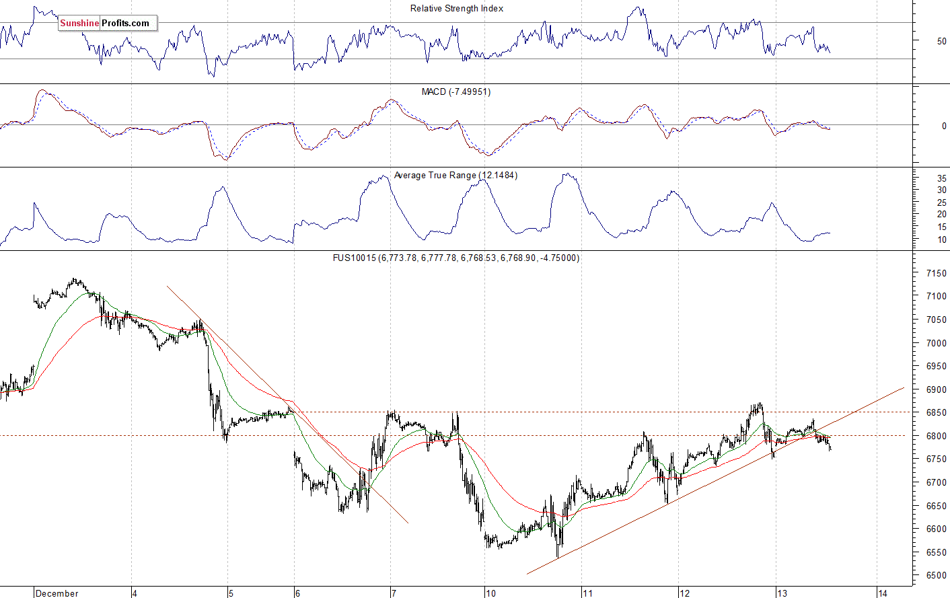Click the 7050 price axis label

pyautogui.click(x=936, y=320)
